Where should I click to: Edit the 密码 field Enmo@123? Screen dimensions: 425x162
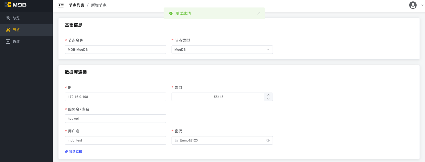pos(222,140)
